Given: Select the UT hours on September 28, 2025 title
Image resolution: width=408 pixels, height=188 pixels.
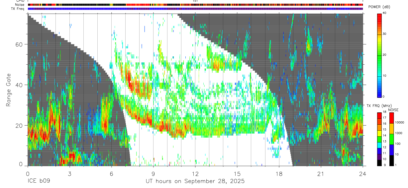Looking at the screenshot, I should (195, 181).
